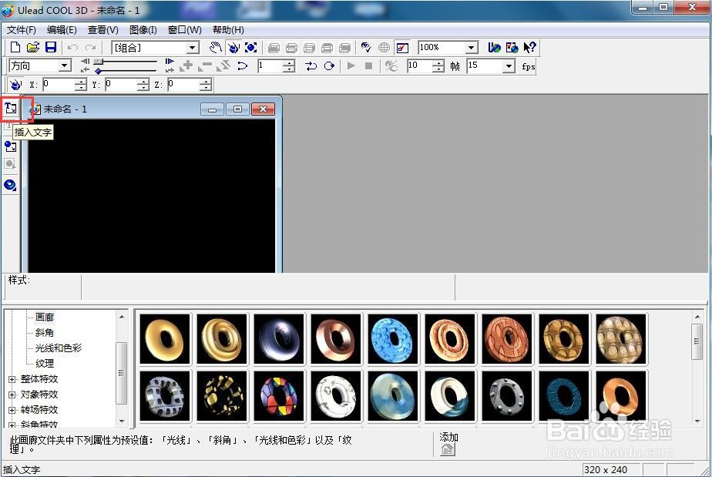This screenshot has width=712, height=477.
Task: Toggle the Loop mode button
Action: 330,66
